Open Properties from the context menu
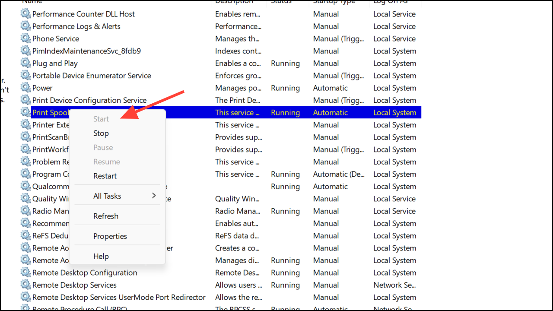The height and width of the screenshot is (311, 553). tap(110, 236)
